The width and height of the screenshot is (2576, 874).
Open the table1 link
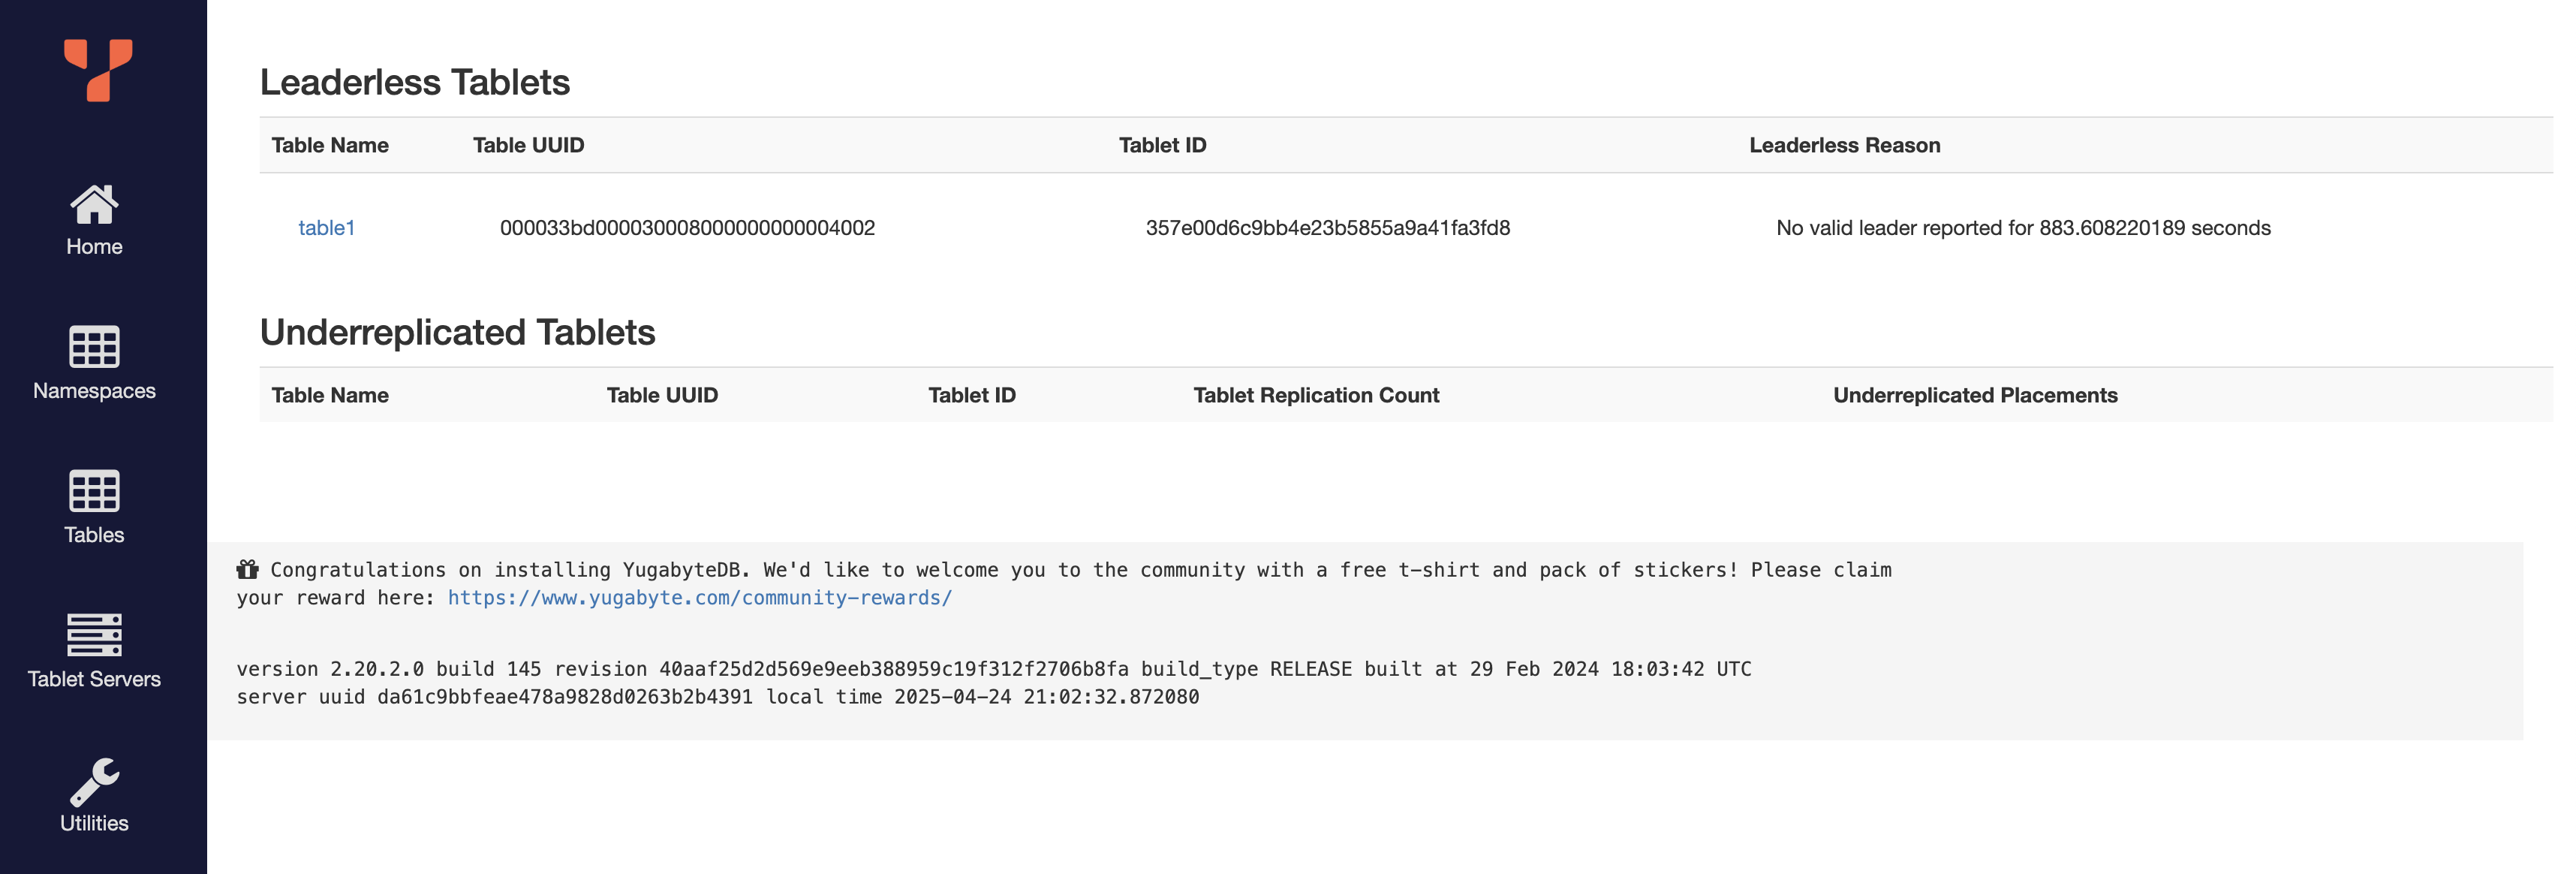tap(327, 228)
